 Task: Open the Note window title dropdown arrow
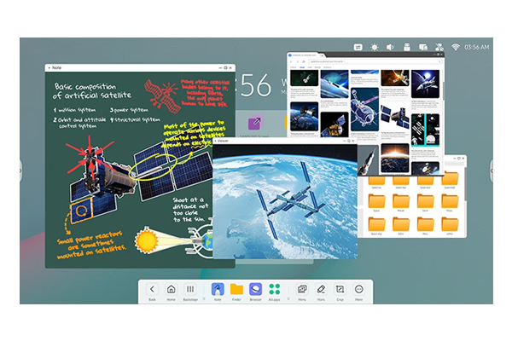pyautogui.click(x=49, y=68)
